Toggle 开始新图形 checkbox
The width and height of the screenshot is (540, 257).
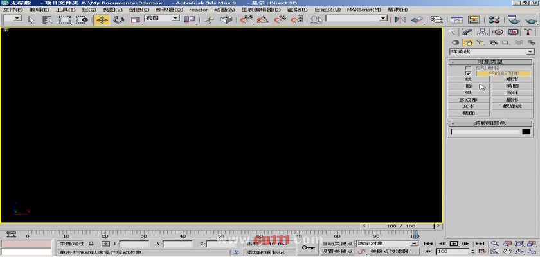[468, 74]
